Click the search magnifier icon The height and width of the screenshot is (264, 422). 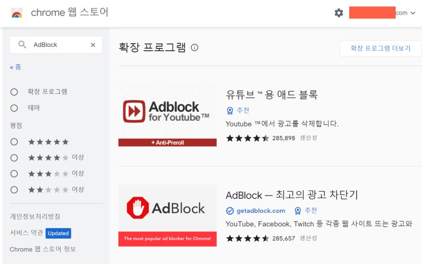pyautogui.click(x=22, y=44)
